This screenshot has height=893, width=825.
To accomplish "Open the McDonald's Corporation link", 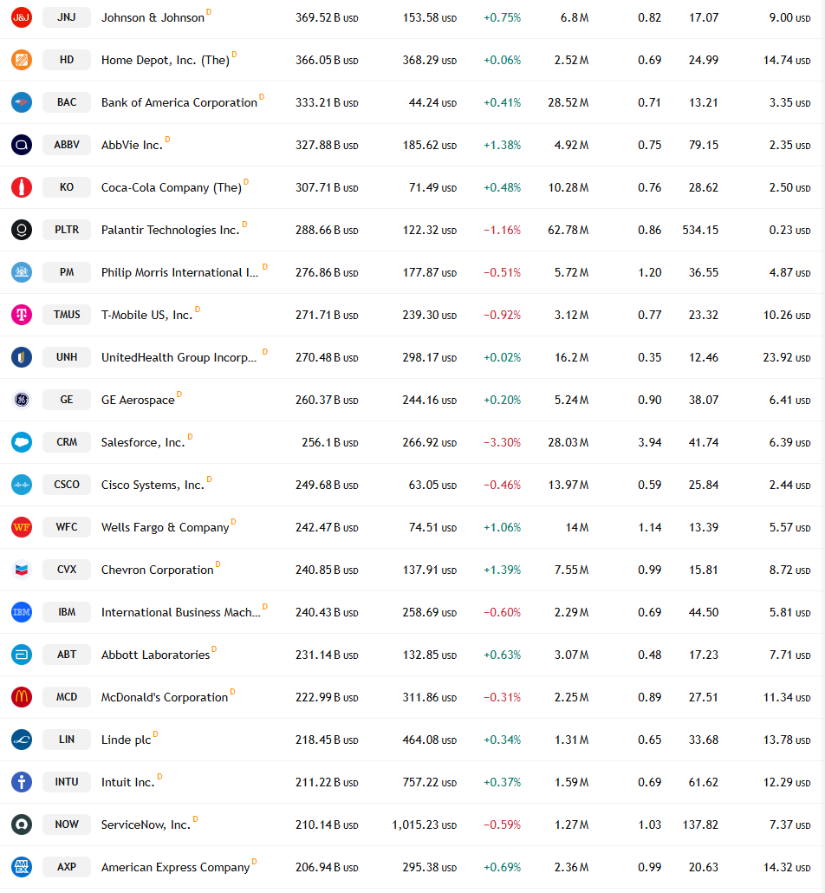I will [165, 697].
